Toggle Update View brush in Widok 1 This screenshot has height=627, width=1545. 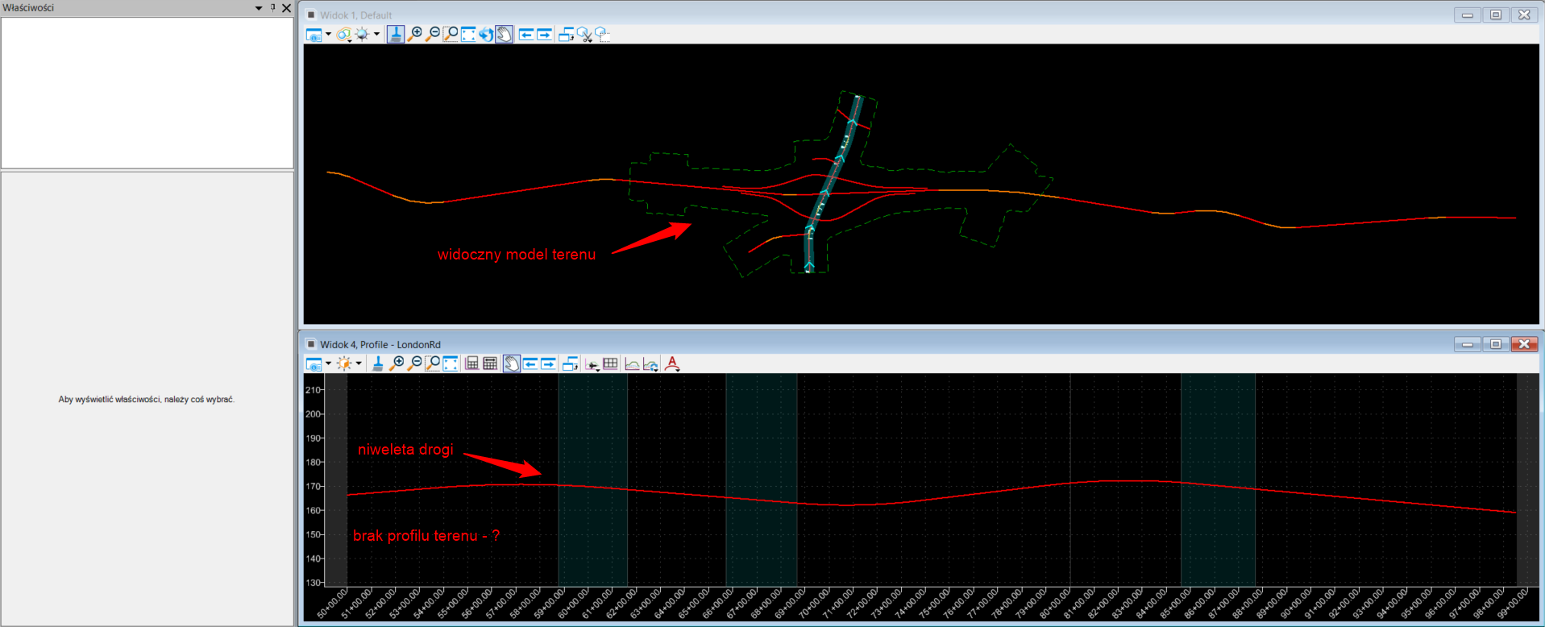tap(396, 35)
